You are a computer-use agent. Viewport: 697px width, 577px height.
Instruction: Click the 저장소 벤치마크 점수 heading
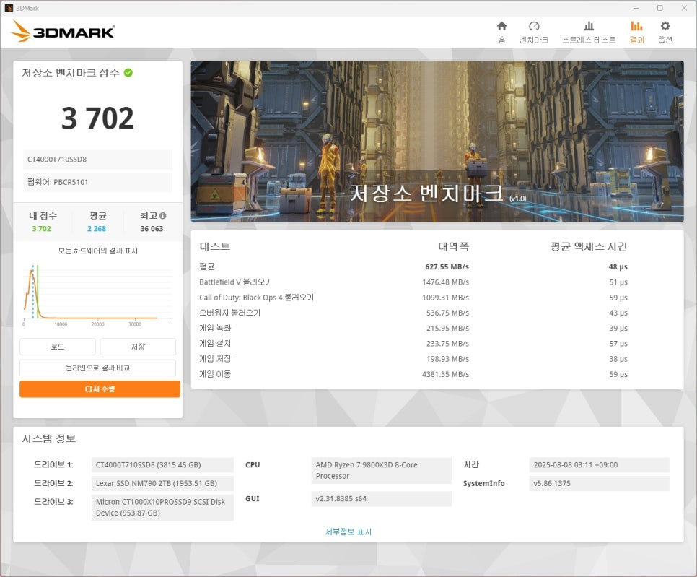[71, 73]
